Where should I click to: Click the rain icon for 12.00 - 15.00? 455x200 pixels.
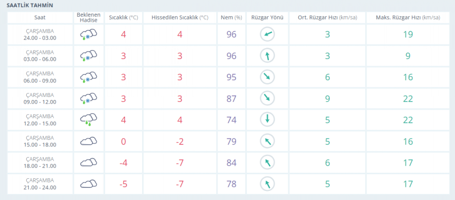[x=88, y=120]
